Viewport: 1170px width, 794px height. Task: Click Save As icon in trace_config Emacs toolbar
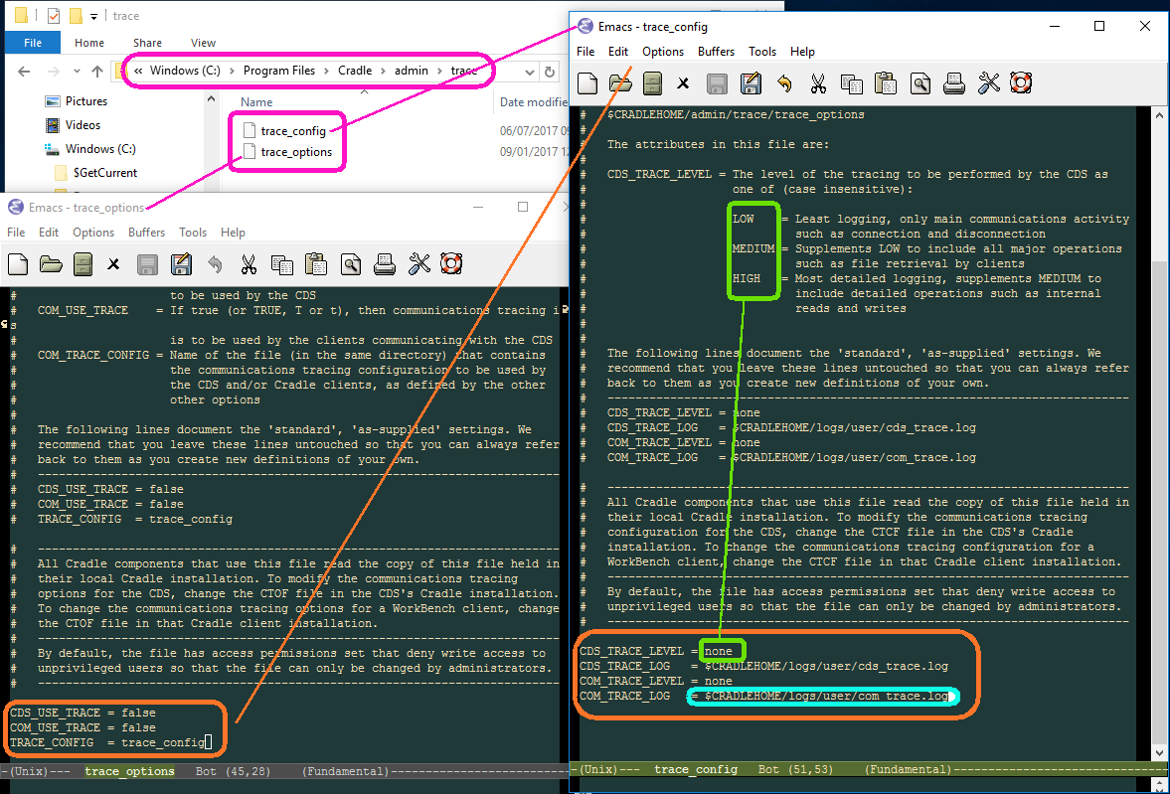(751, 83)
